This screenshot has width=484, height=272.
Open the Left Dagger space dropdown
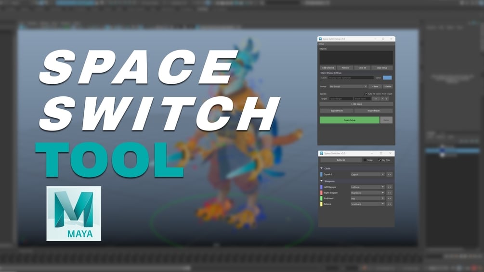click(x=367, y=187)
